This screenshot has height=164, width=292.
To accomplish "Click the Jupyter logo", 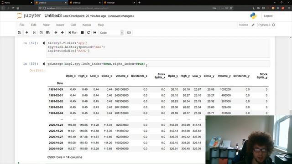I will (29, 16).
